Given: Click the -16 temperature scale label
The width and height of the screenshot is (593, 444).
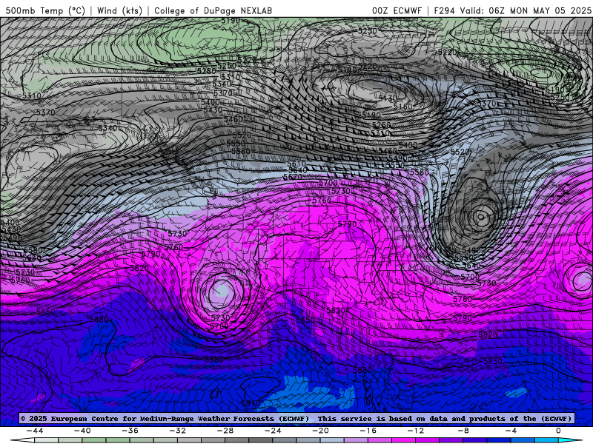Looking at the screenshot, I should [368, 431].
